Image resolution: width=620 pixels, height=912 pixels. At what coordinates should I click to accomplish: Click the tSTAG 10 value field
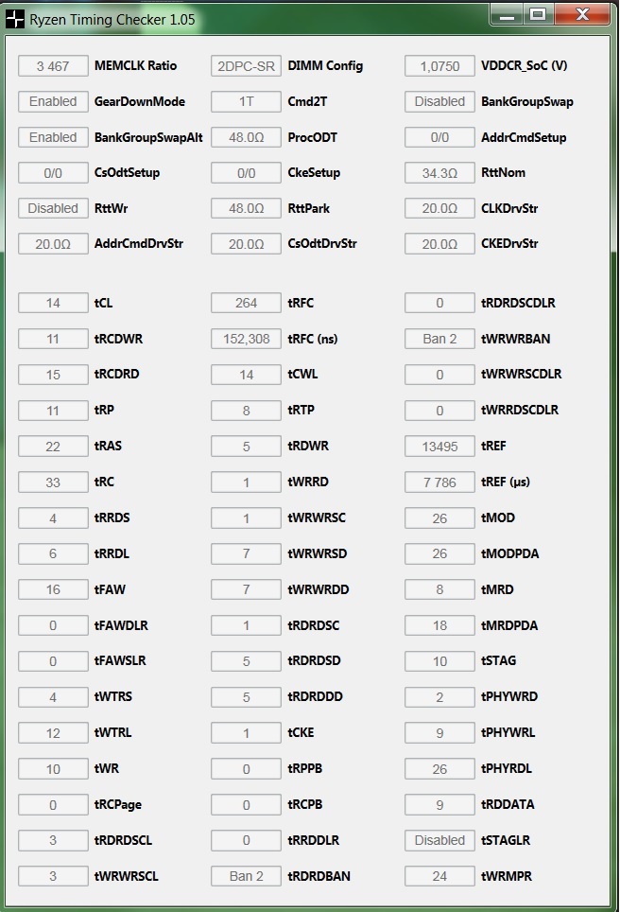[x=439, y=662]
